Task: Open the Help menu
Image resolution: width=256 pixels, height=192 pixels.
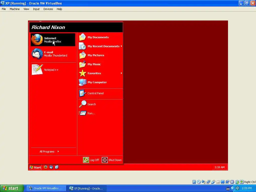Action: tap(59, 9)
